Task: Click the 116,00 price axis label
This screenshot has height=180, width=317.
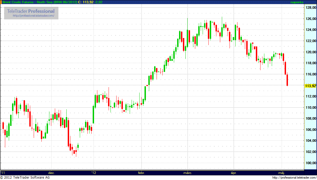Action: pyautogui.click(x=311, y=74)
